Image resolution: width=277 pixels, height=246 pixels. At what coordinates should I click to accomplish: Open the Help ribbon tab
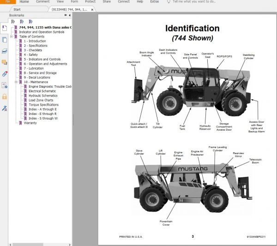click(x=140, y=1)
